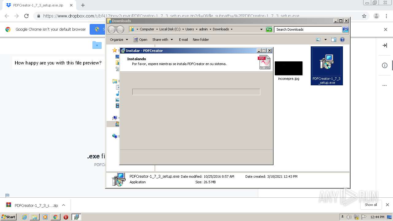This screenshot has width=393, height=221.
Task: Expand Computer breadcrumb arrow
Action: click(x=157, y=29)
